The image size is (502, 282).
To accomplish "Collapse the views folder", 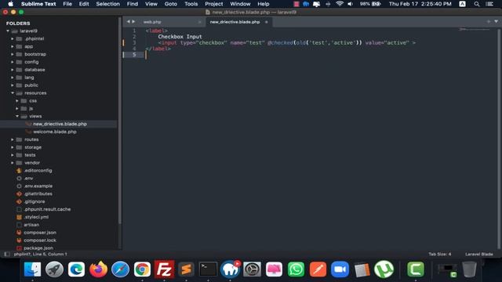I will click(17, 116).
